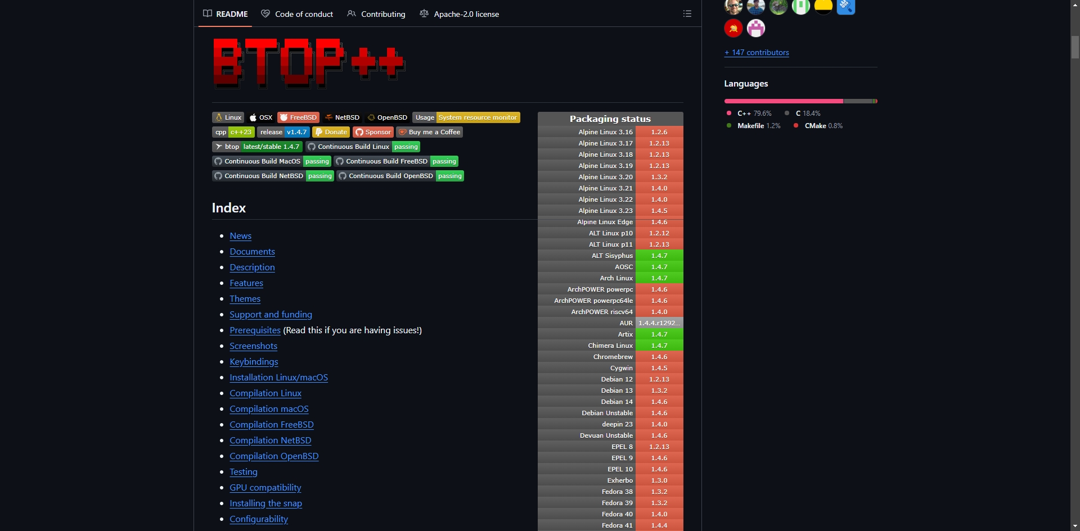Follow the Compilation FreeBSD link
Image resolution: width=1080 pixels, height=531 pixels.
(x=272, y=425)
